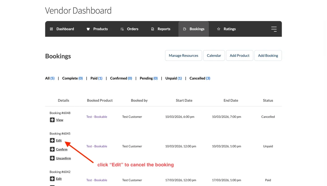
Task: Click the Booking #6045 text
Action: [60, 133]
